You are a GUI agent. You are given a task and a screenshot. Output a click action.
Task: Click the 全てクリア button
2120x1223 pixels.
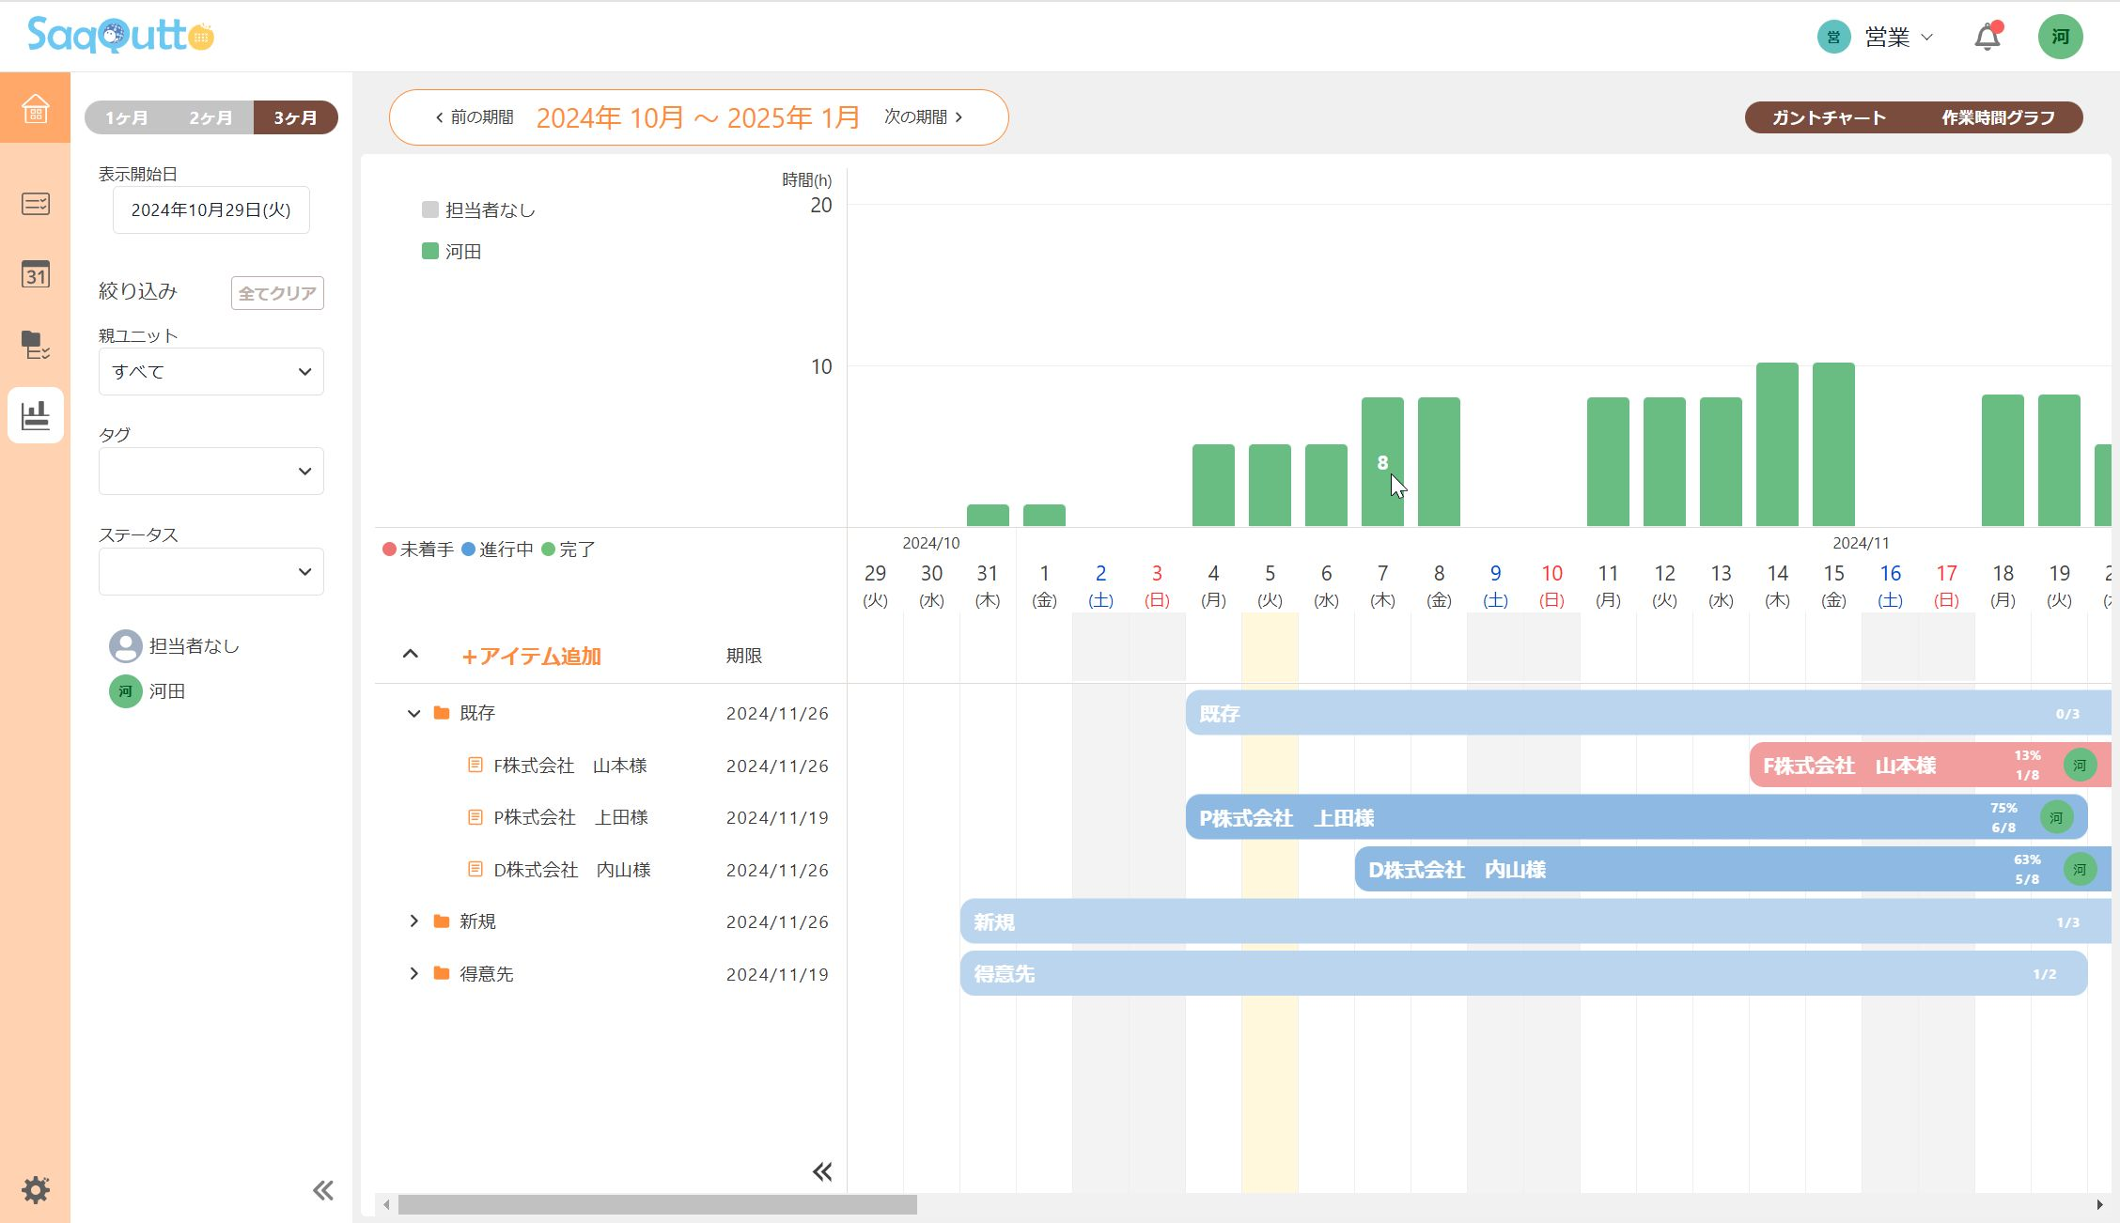[x=277, y=293]
